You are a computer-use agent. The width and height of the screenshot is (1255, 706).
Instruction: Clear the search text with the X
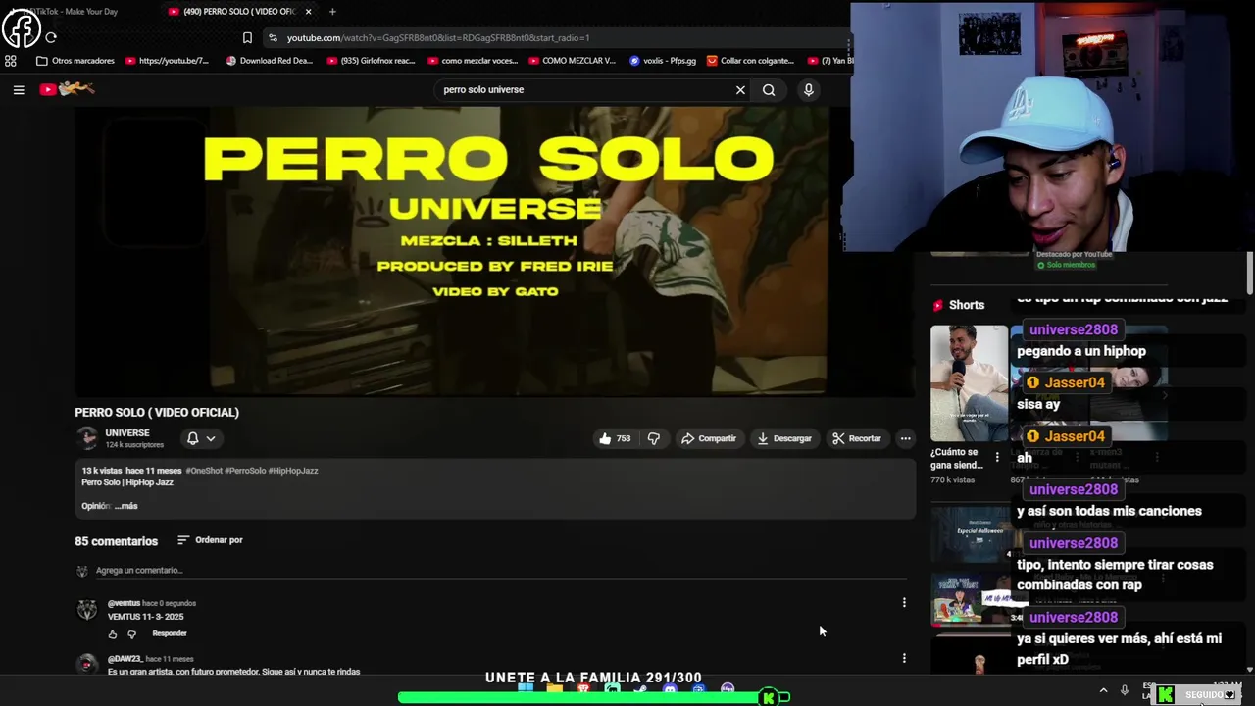(740, 89)
